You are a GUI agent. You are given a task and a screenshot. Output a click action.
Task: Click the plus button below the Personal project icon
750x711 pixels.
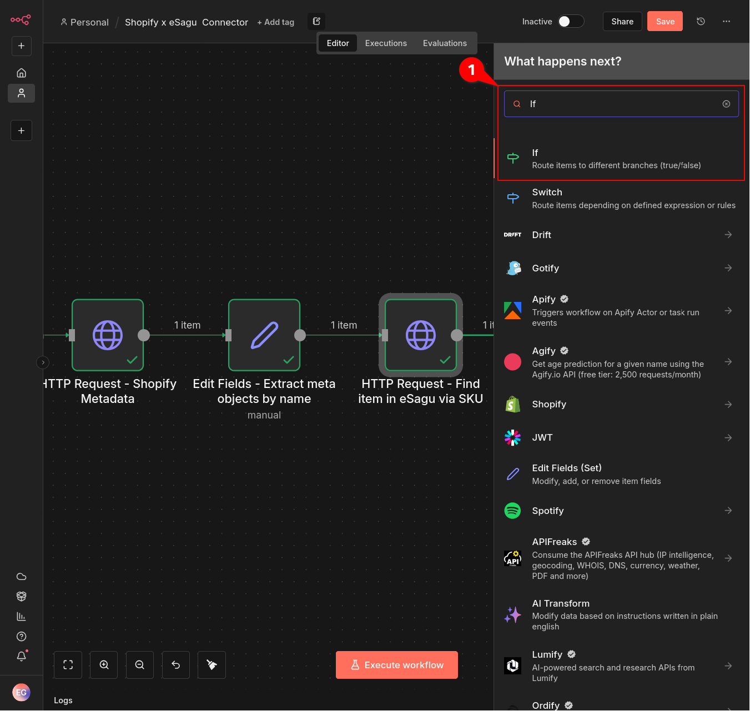click(21, 131)
